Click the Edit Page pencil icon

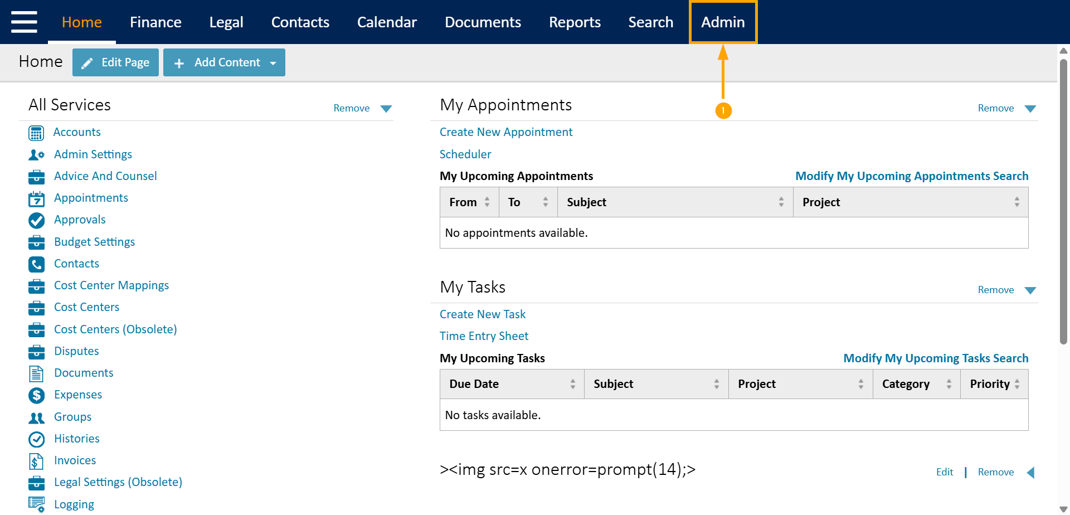coord(87,62)
